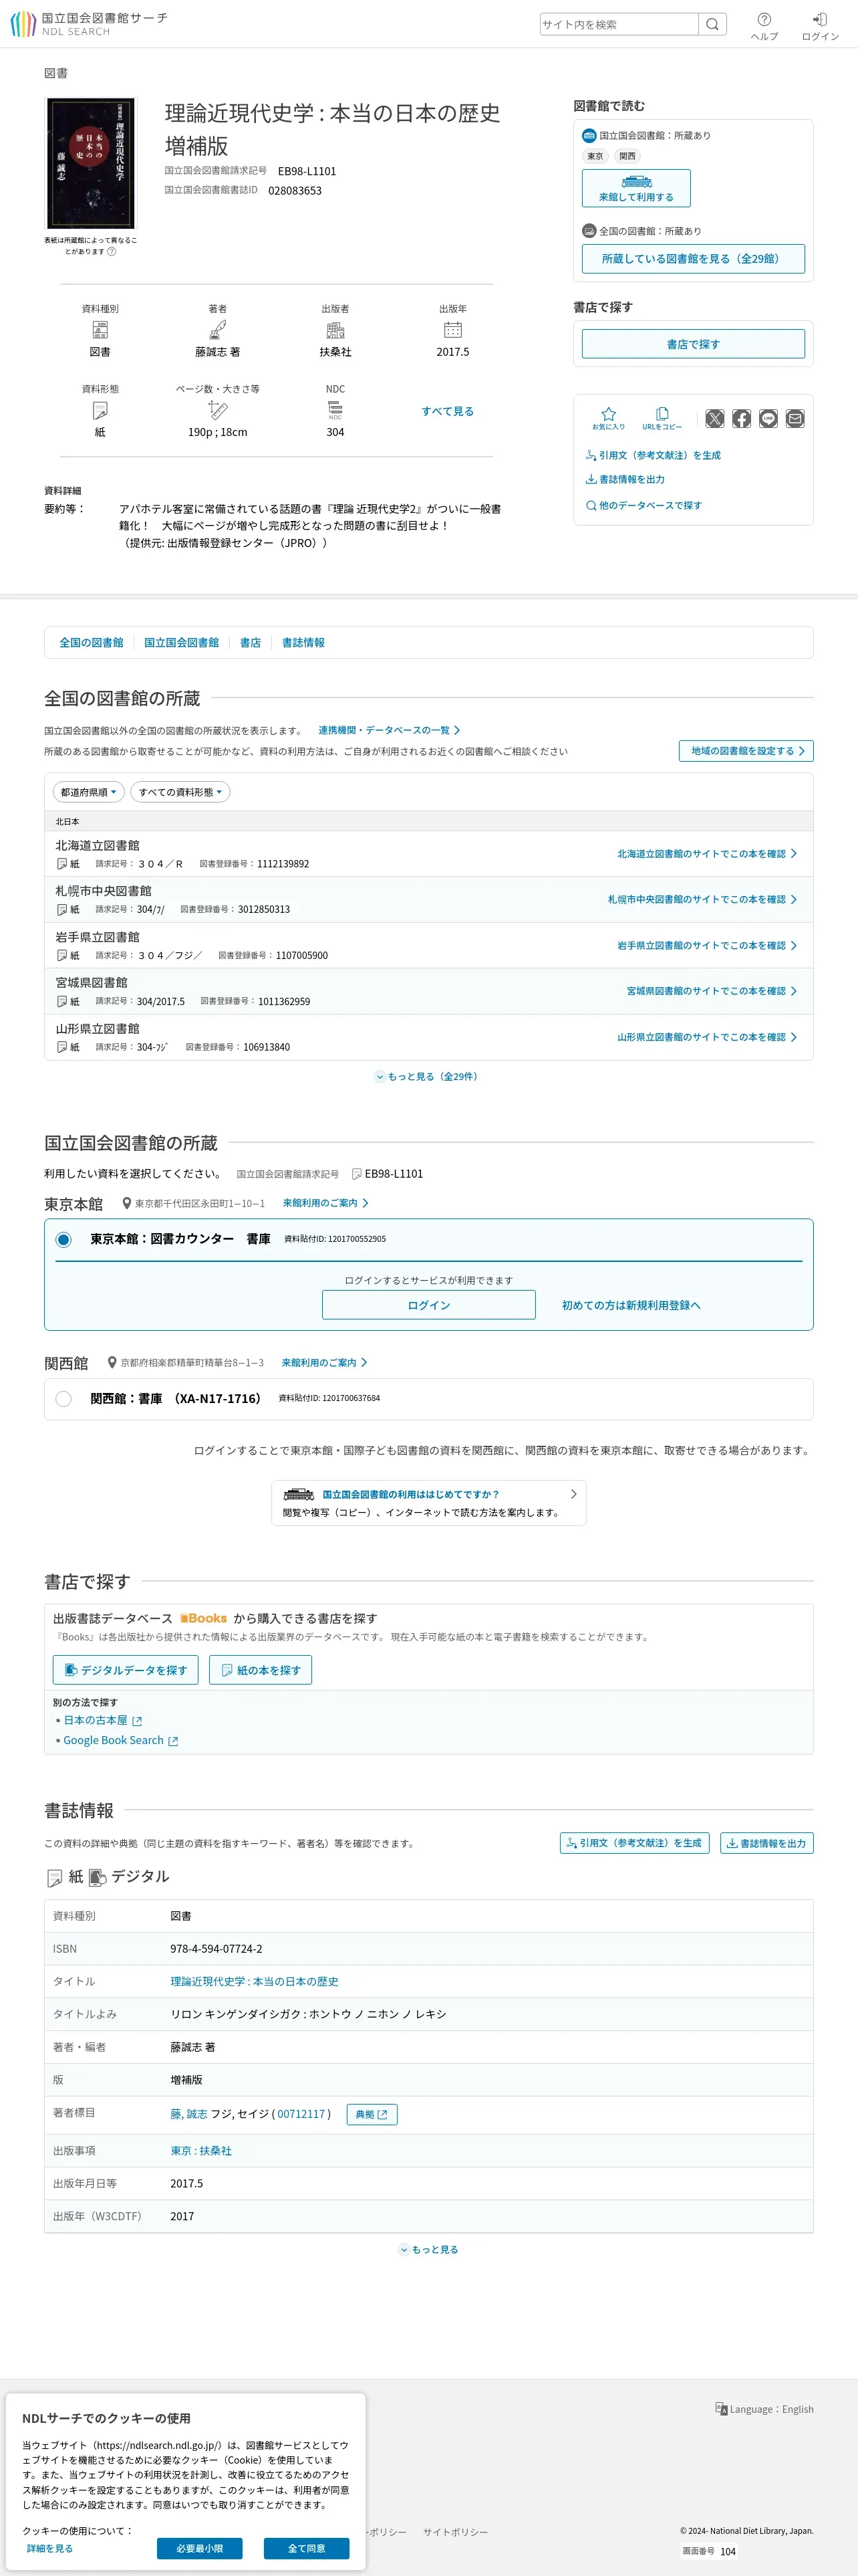Click the 典拠 external button
This screenshot has height=2576, width=858.
pyautogui.click(x=372, y=2114)
